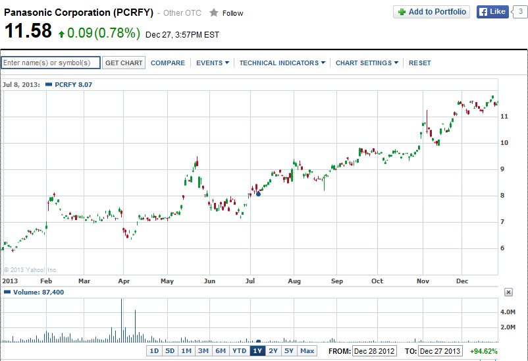Click the RESET link

(x=419, y=63)
